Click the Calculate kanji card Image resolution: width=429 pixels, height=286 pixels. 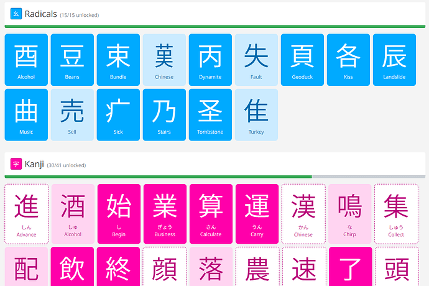[x=211, y=214]
